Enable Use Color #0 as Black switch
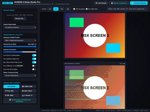 (34, 69)
